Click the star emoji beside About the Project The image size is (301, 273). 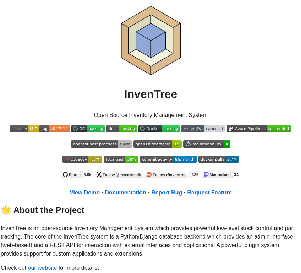pyautogui.click(x=6, y=210)
